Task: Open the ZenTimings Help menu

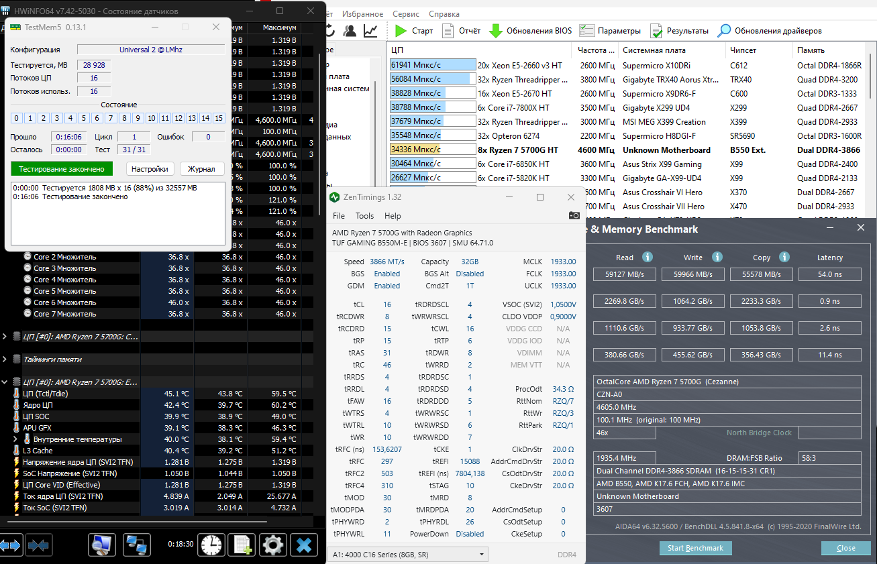Action: (393, 216)
